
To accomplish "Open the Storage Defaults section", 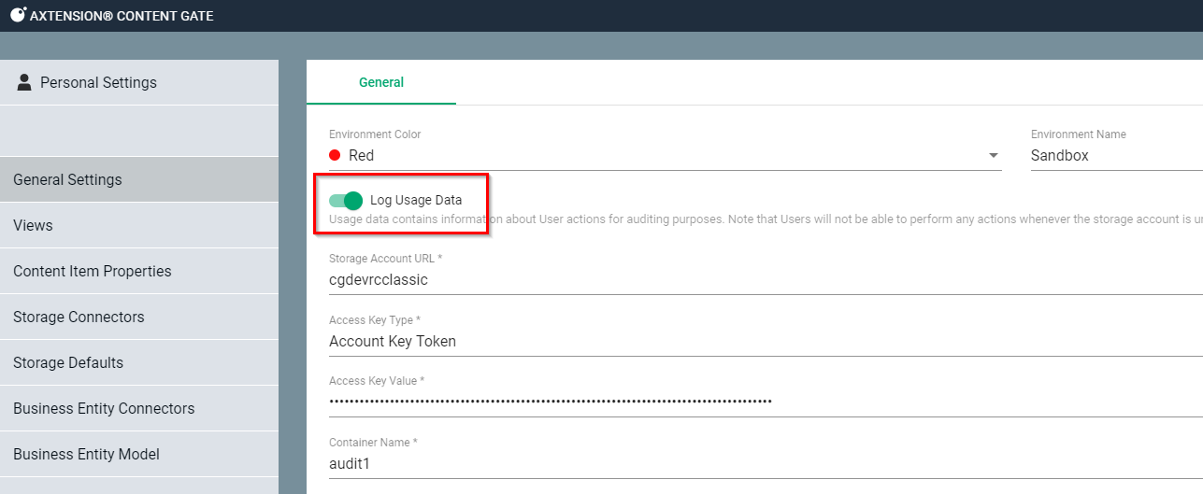I will 68,362.
